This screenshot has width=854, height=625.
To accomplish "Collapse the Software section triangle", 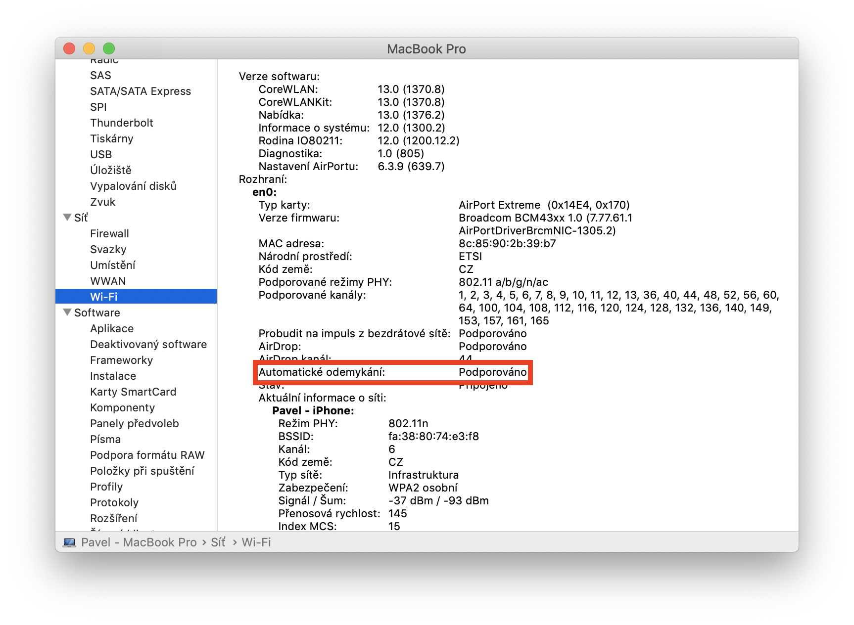I will [67, 312].
